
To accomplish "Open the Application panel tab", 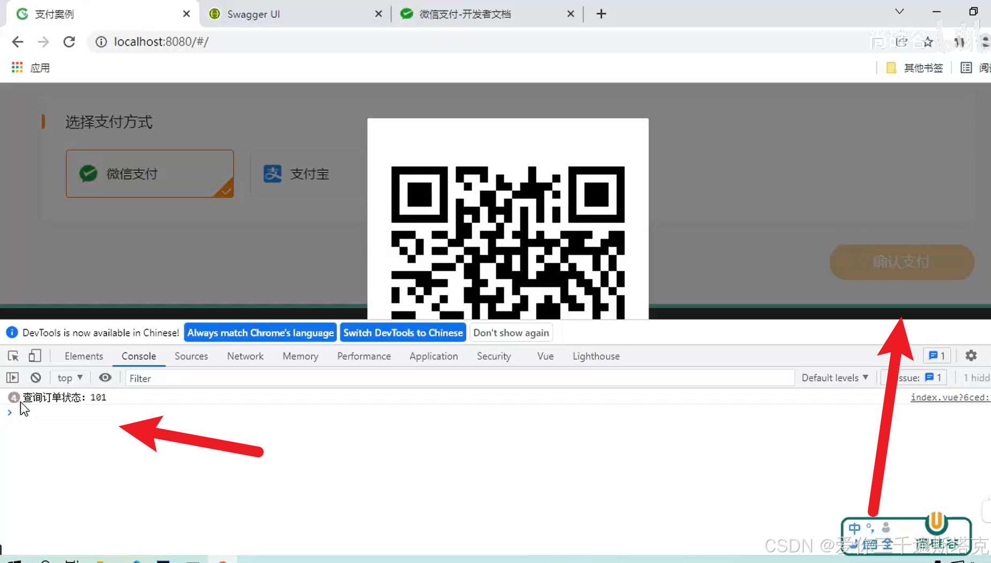I will 434,356.
